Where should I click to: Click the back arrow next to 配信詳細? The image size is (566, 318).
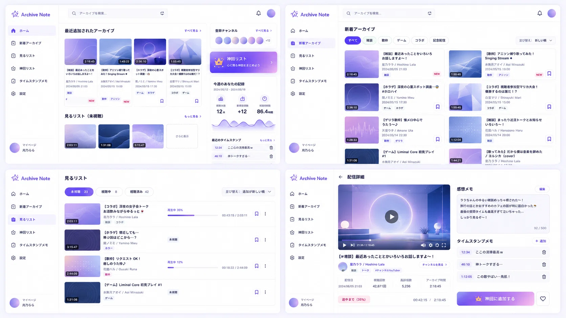[341, 177]
